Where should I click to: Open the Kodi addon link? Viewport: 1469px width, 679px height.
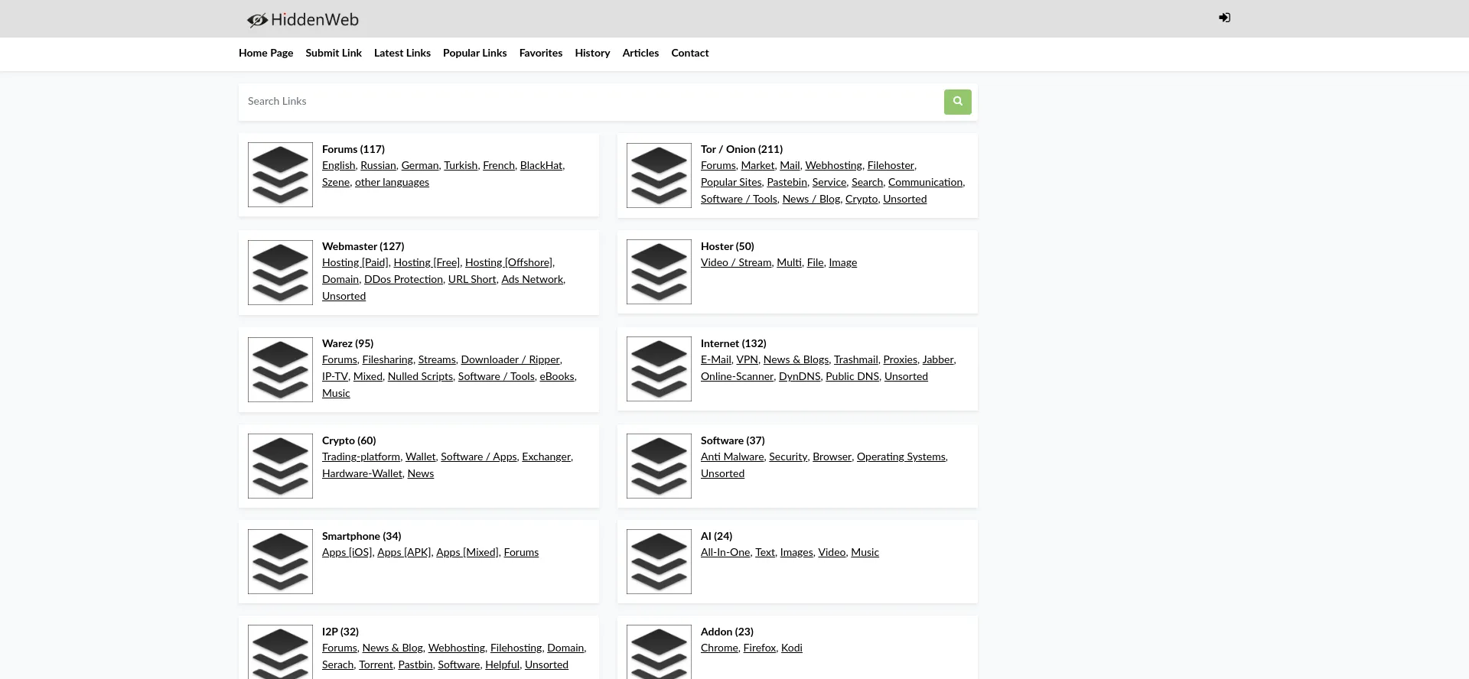pos(792,648)
